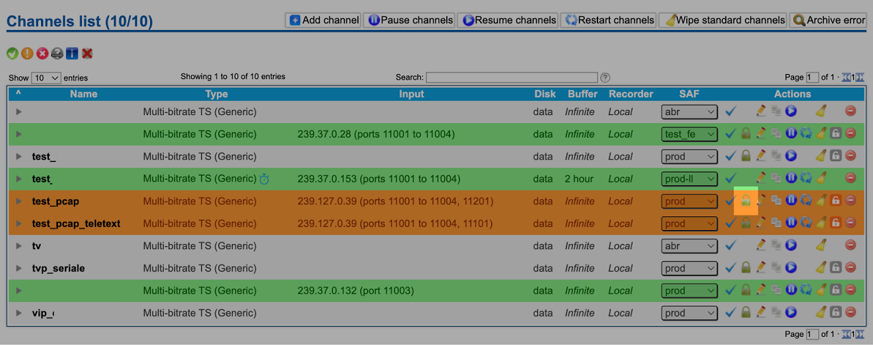The image size is (873, 345).
Task: Expand the tv row details
Action: click(x=19, y=246)
